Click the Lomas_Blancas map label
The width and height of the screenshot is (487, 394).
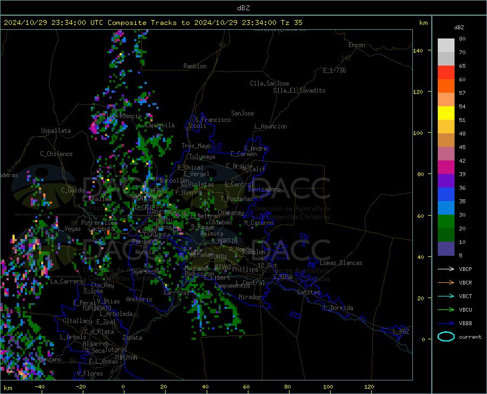tap(341, 263)
